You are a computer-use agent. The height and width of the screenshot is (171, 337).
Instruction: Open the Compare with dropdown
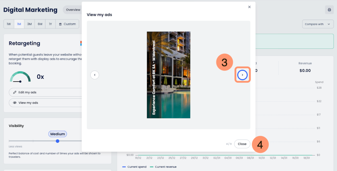point(316,24)
